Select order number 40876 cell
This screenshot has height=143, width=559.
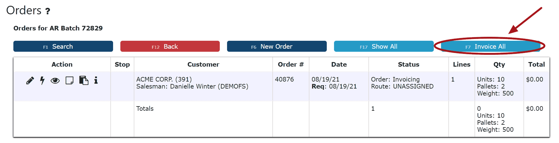click(x=285, y=79)
